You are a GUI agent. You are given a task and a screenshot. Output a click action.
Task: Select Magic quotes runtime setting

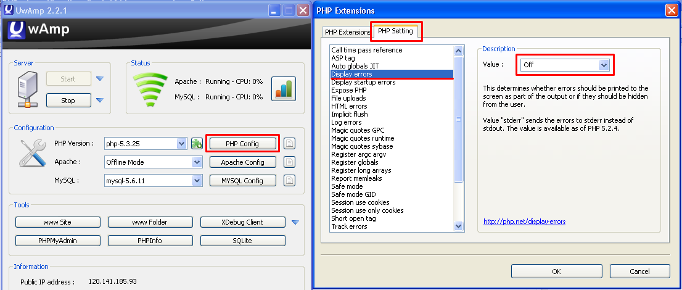(x=392, y=138)
